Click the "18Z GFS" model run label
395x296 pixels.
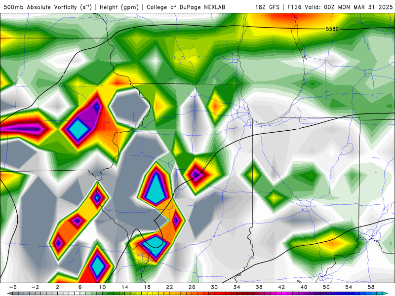[267, 7]
